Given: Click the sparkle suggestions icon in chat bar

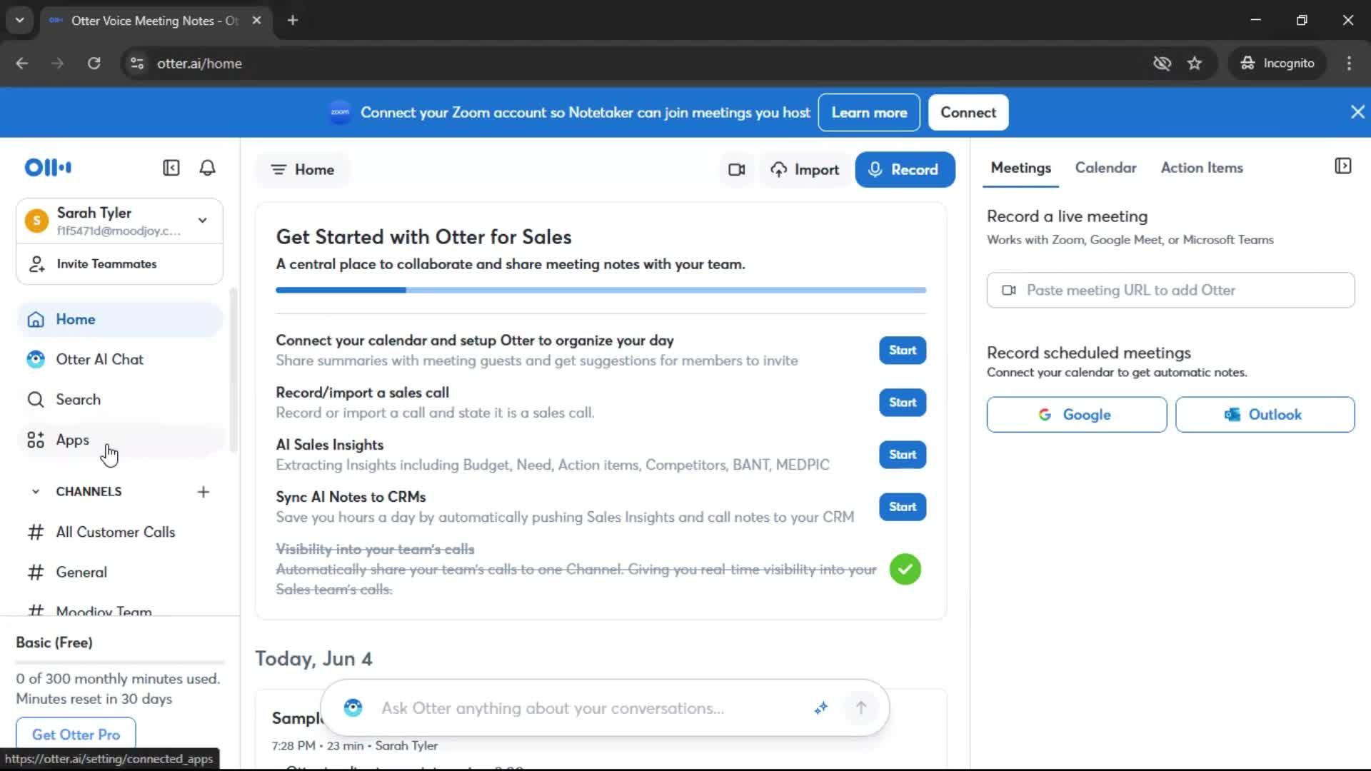Looking at the screenshot, I should point(821,708).
